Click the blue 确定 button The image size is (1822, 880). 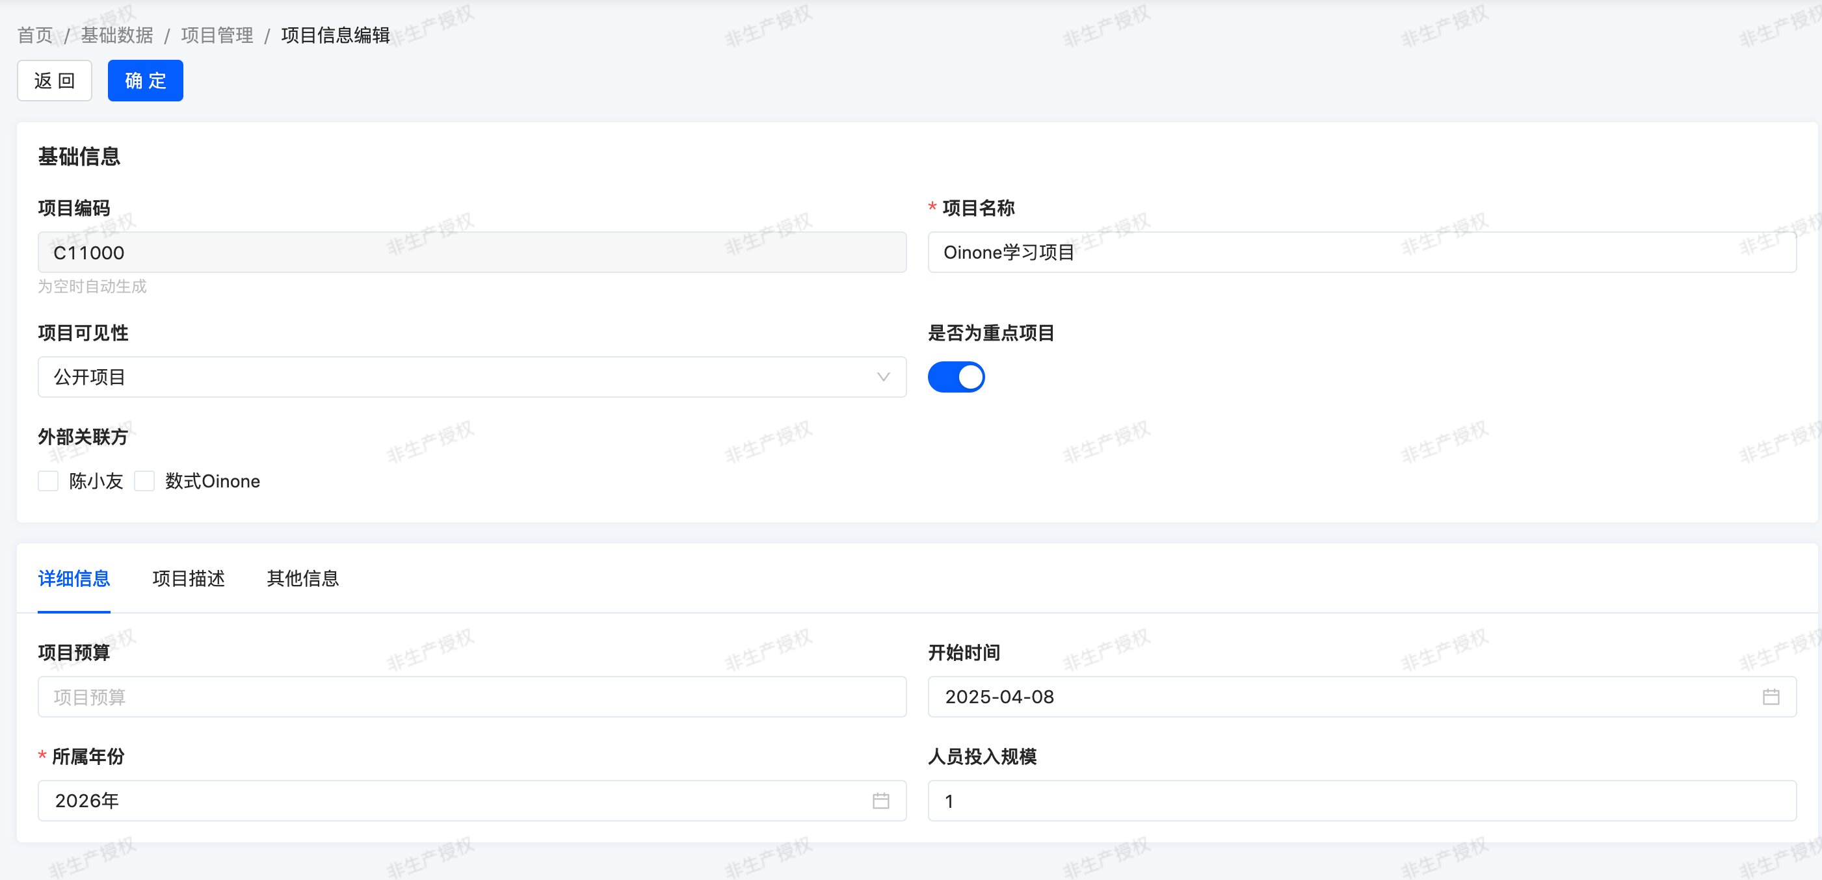[x=145, y=81]
